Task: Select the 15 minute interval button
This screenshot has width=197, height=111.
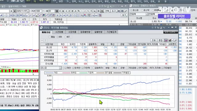Action: click(x=91, y=11)
